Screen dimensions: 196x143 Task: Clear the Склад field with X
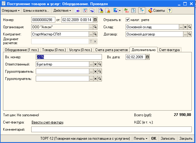[x=185, y=27]
